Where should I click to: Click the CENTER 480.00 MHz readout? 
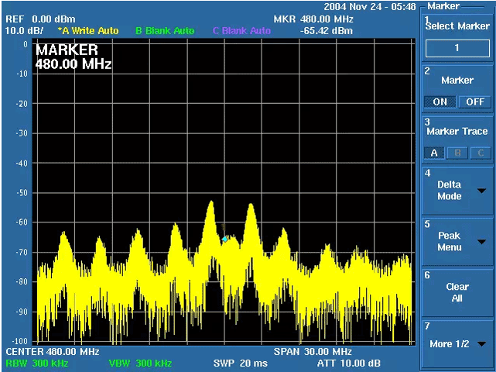53,352
